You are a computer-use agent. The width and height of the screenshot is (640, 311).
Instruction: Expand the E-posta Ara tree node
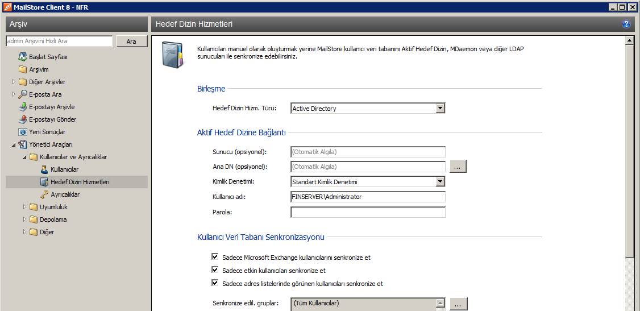pos(14,94)
